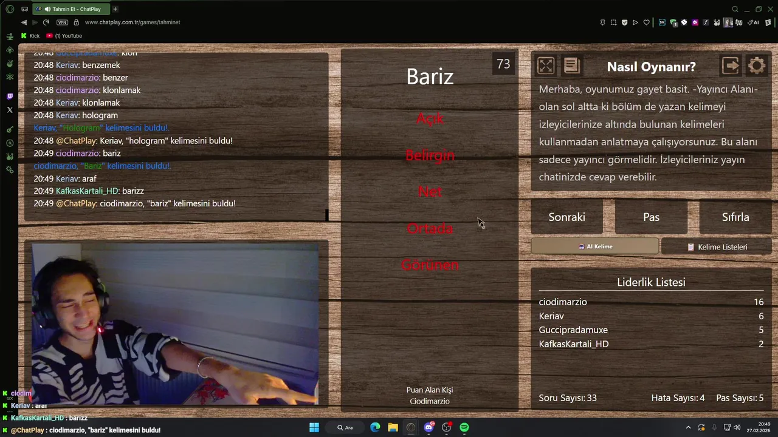The height and width of the screenshot is (437, 778).
Task: Click KafkasKartali_HD in the leaderboard
Action: 574,344
